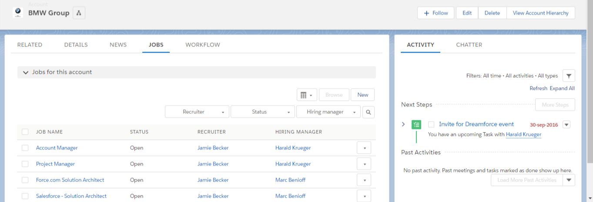This screenshot has height=202, width=593.
Task: Switch to the News tab
Action: 118,45
